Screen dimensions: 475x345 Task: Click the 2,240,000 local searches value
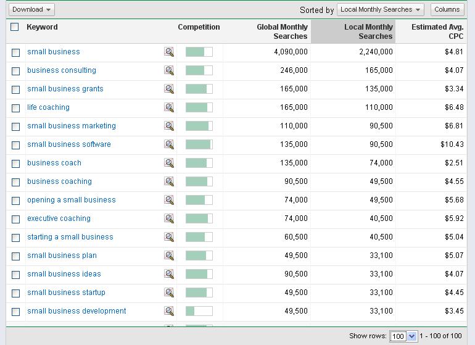pos(376,52)
